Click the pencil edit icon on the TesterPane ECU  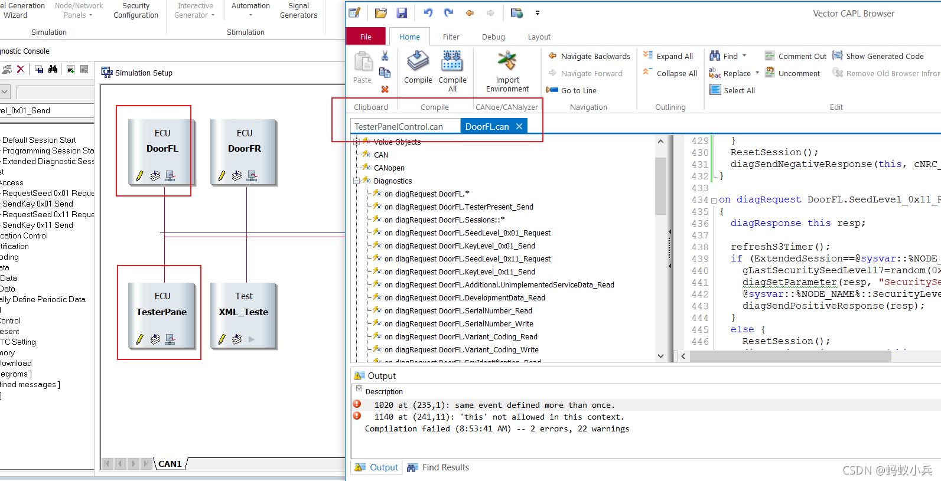140,339
